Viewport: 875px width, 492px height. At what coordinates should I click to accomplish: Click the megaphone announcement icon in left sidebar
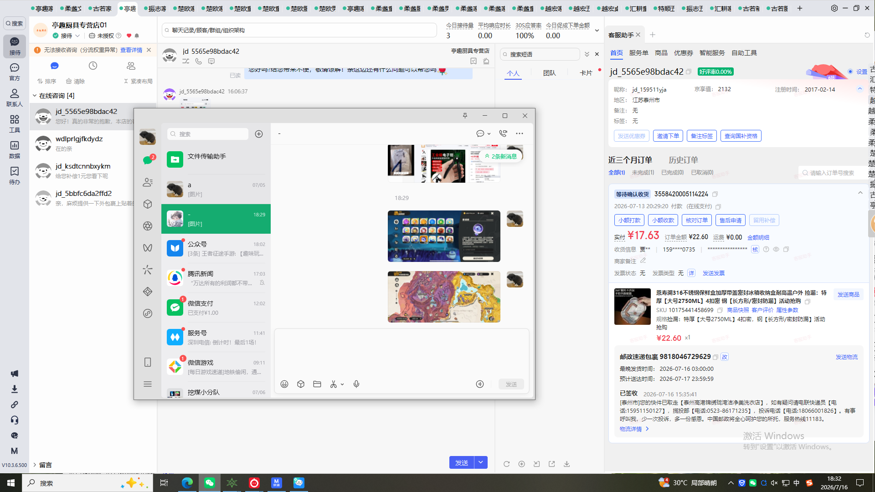15,374
